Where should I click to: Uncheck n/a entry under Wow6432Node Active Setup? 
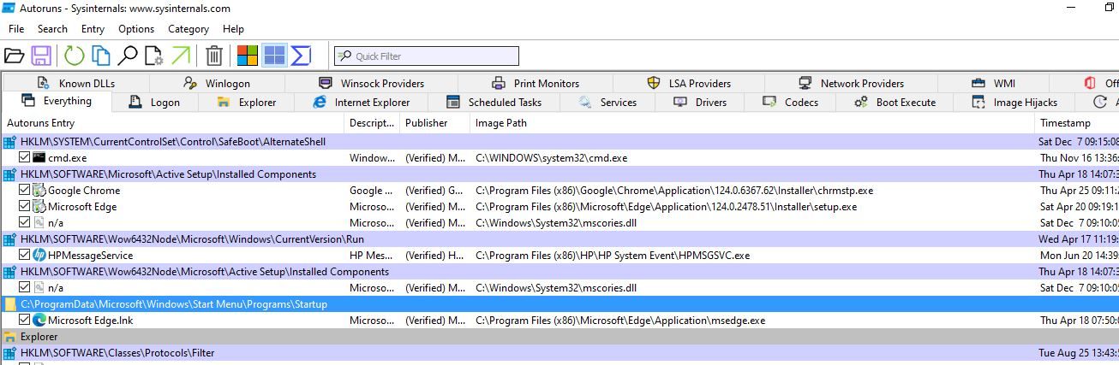tap(24, 287)
